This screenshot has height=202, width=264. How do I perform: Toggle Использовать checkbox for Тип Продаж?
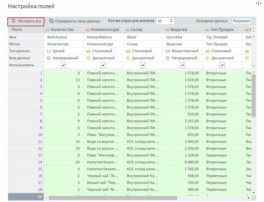coord(223,65)
